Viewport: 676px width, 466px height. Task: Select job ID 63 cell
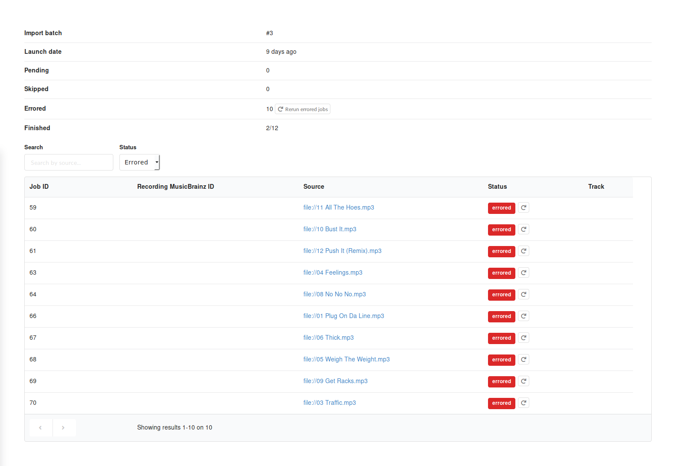pos(33,272)
